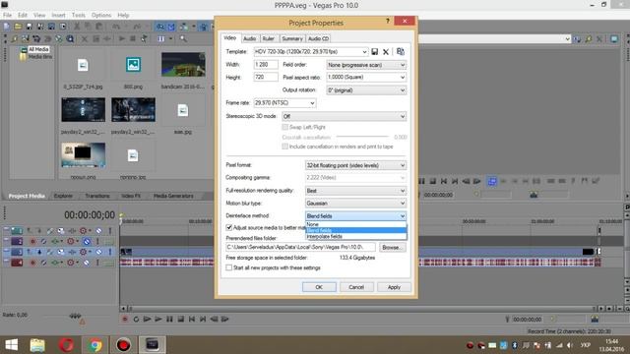
Task: Click the timeline Pause button
Action: [169, 319]
